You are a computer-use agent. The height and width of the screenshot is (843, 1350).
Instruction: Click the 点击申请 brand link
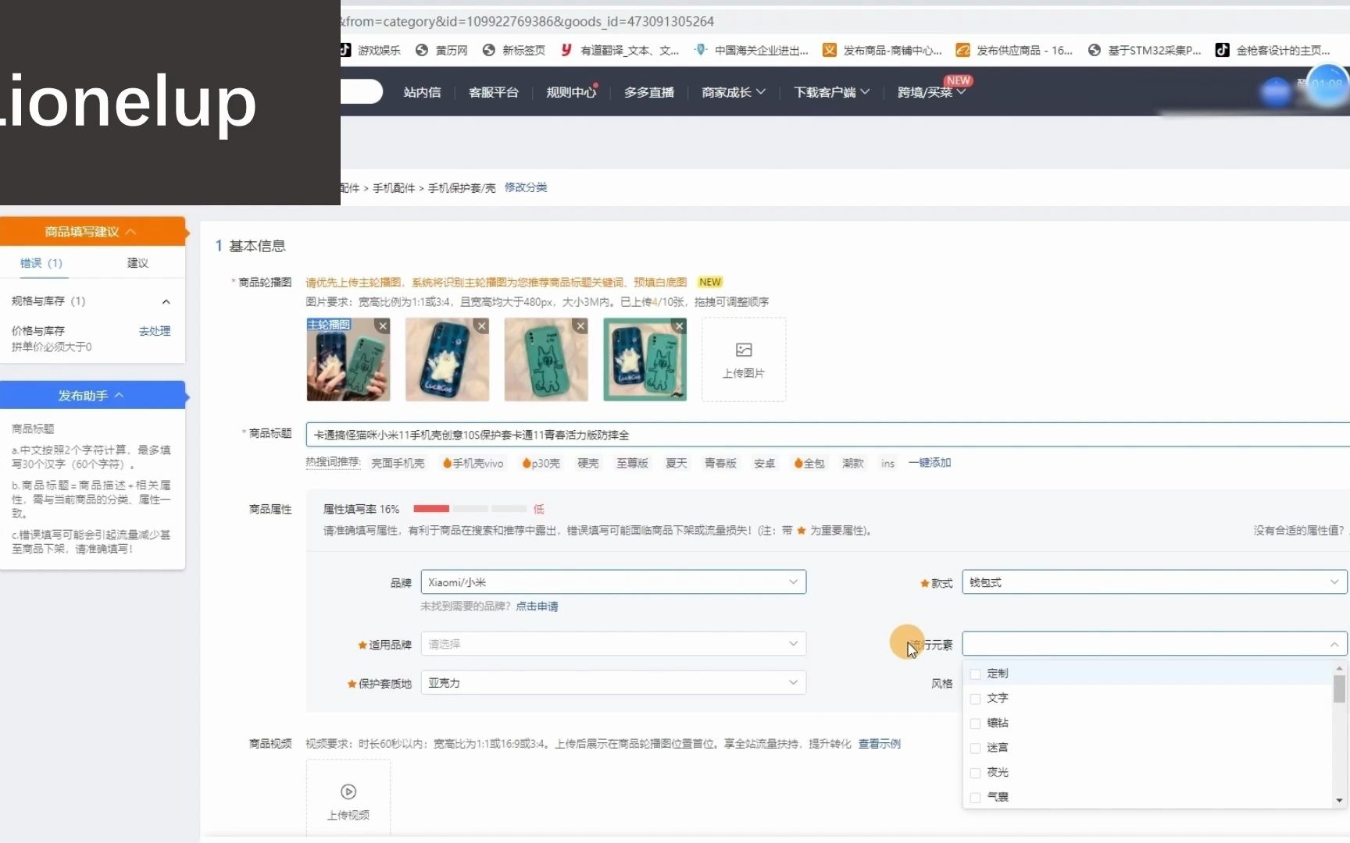point(537,606)
